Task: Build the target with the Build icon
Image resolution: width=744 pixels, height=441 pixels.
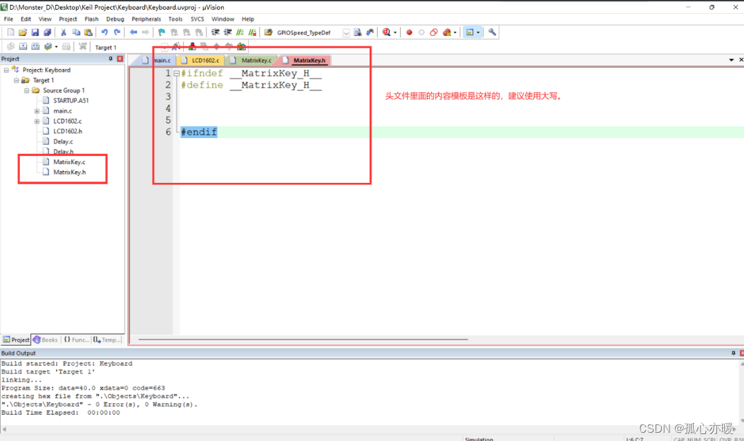Action: pos(23,46)
